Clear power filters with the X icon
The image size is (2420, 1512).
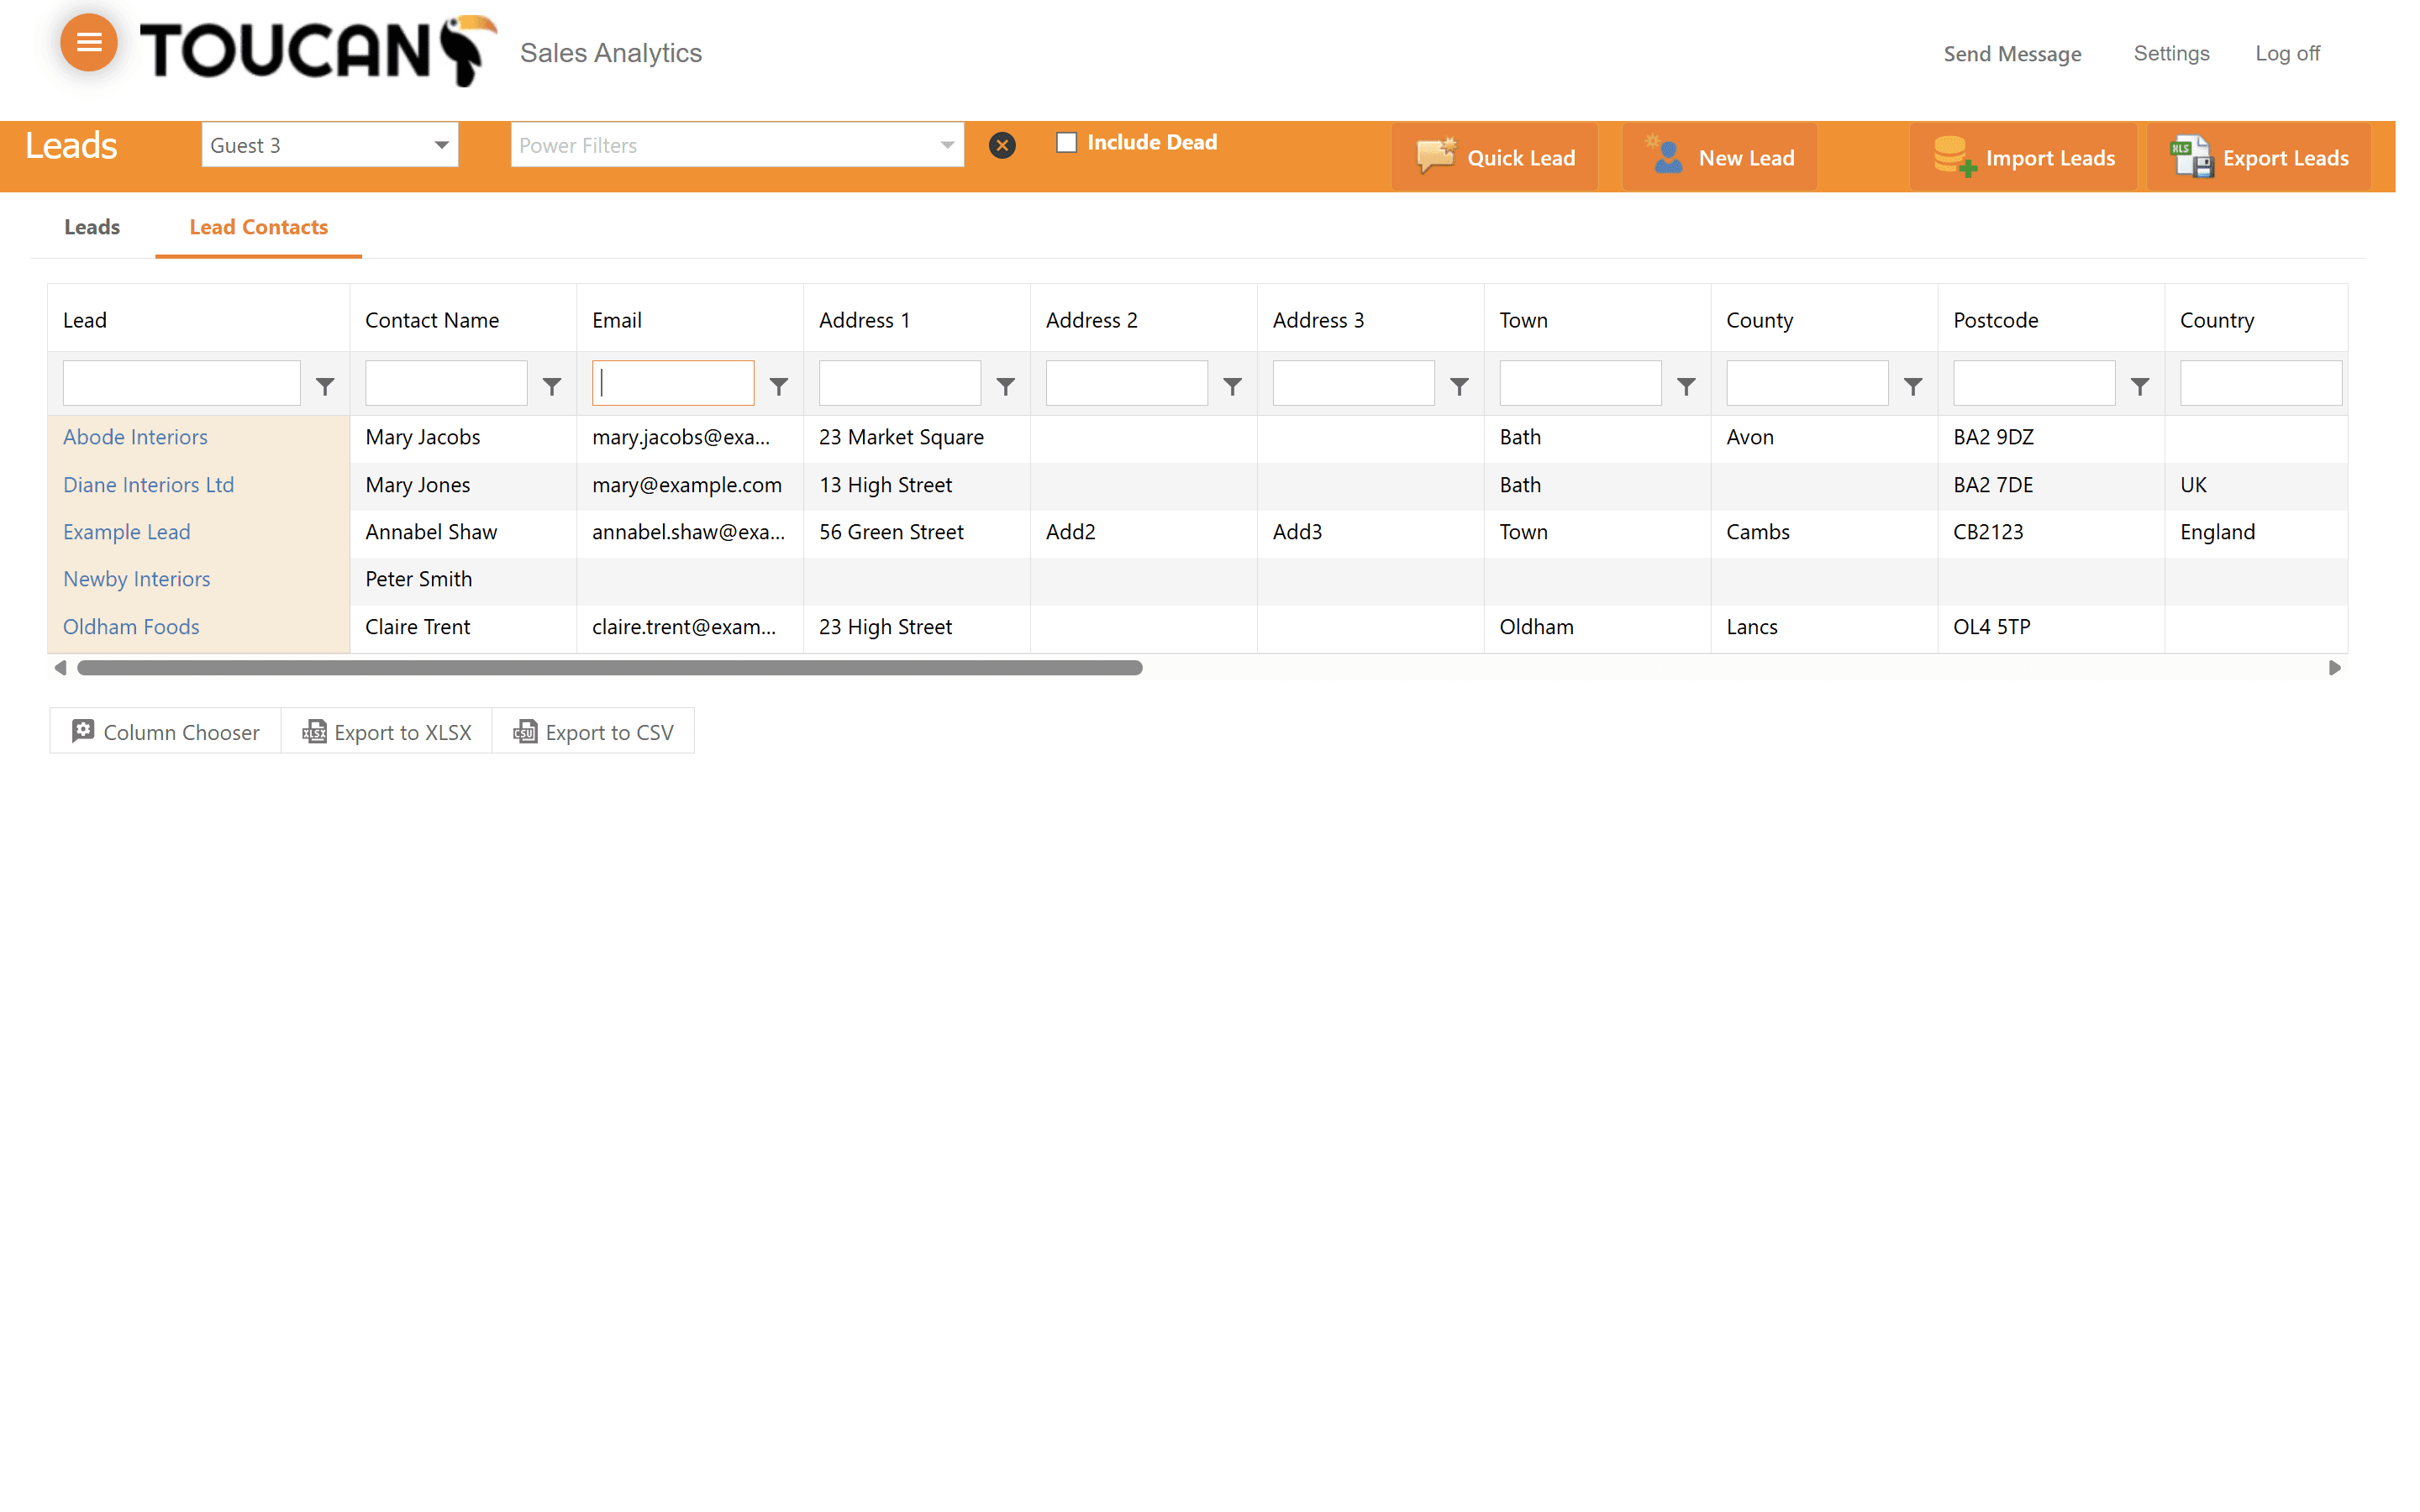click(1002, 145)
